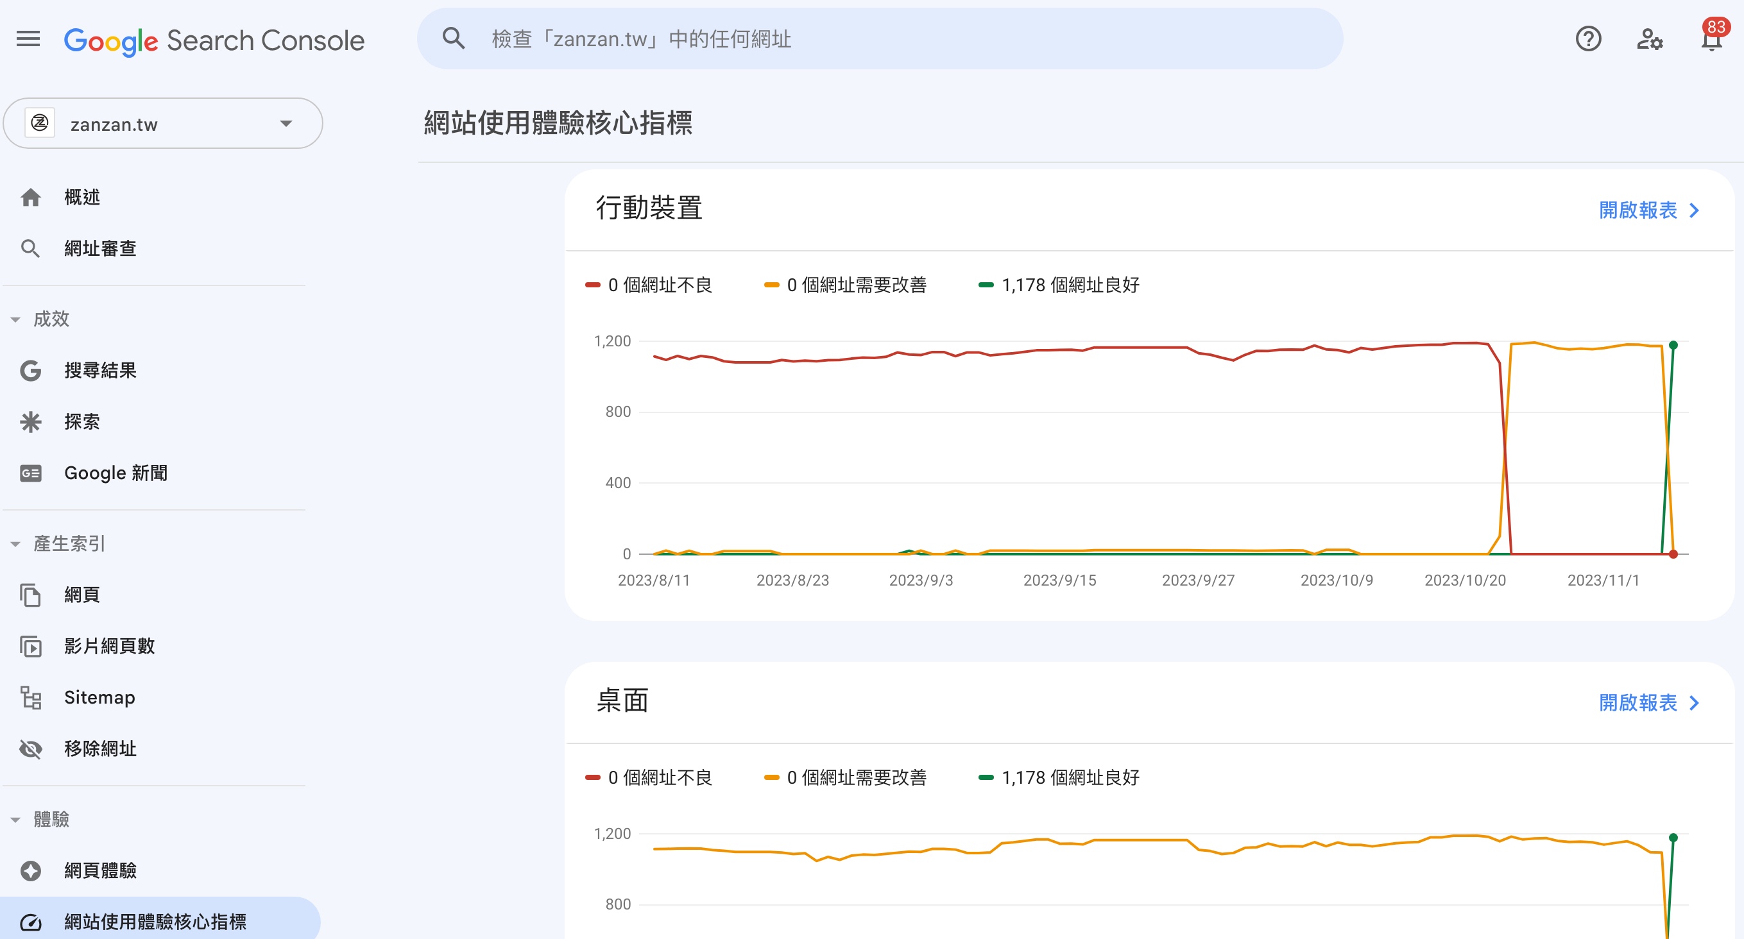Click the news icon beside Google 新聞
The height and width of the screenshot is (939, 1744).
[30, 473]
